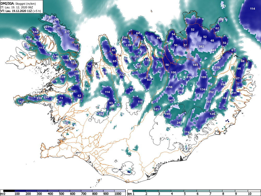
Task: Click the 'IT: Lau. 19. 12. 2020 06Z' line
Action: pyautogui.click(x=17, y=7)
